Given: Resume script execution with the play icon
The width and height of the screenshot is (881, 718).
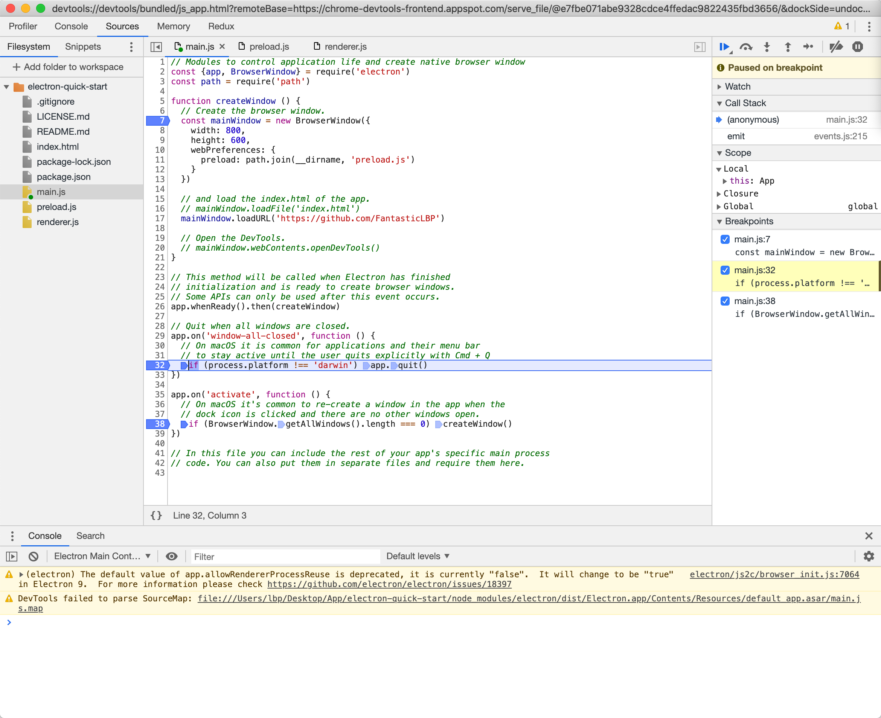Looking at the screenshot, I should [724, 47].
